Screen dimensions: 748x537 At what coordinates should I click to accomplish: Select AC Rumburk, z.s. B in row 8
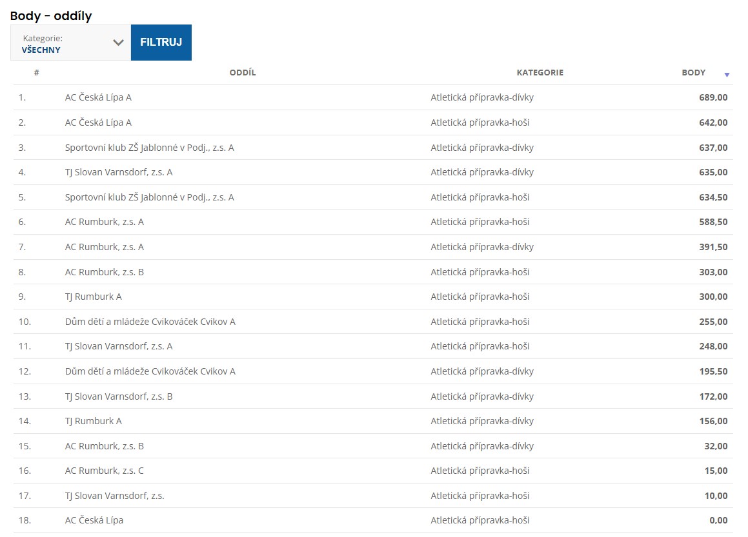click(x=105, y=272)
